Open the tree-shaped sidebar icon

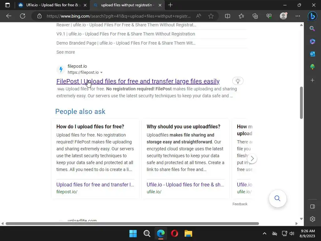[312, 67]
